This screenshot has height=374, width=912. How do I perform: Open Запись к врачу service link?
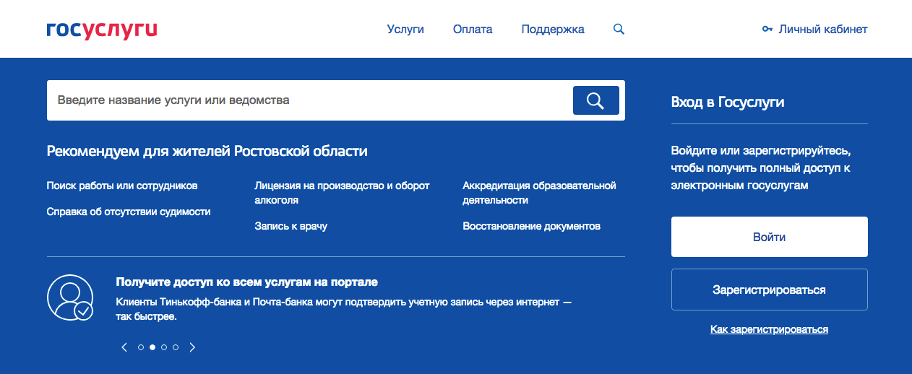tap(291, 226)
